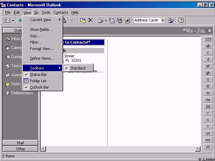Click the Journal shortcut icon
This screenshot has width=215, height=161.
[x=8, y=75]
